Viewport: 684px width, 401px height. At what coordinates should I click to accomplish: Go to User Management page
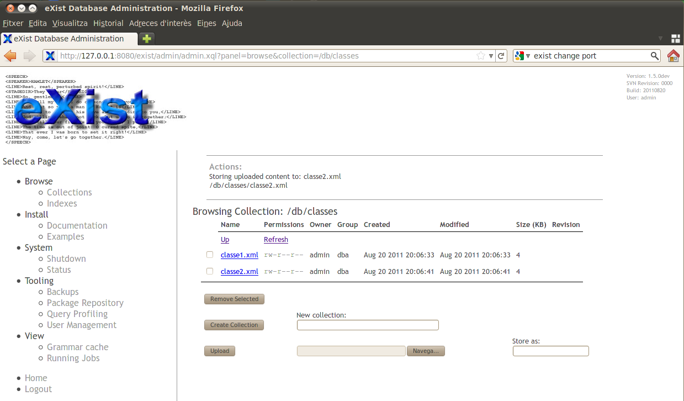[82, 325]
